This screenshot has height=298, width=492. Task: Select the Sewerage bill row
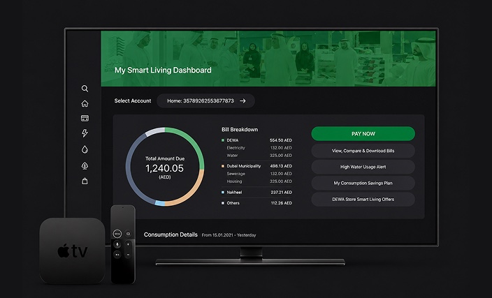click(x=259, y=174)
